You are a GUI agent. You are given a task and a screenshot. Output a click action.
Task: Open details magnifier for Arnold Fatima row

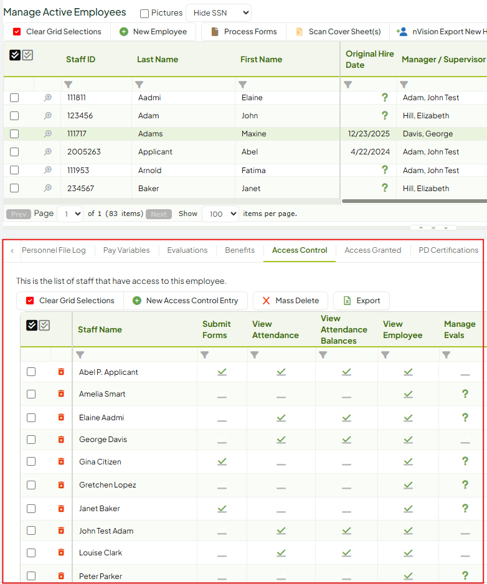tap(48, 170)
